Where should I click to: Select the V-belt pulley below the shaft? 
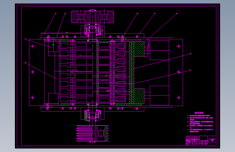[x=92, y=133]
